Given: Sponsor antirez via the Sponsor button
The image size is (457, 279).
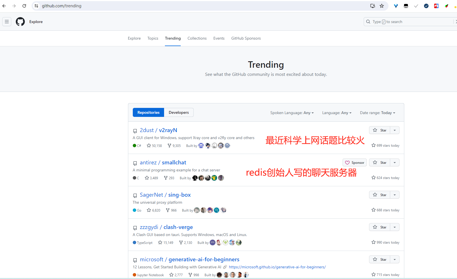Looking at the screenshot, I should tap(355, 162).
